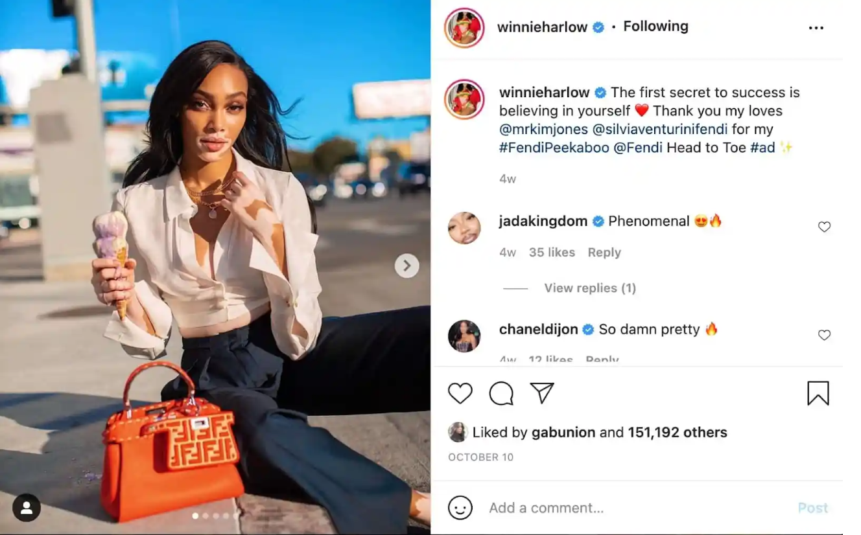
Task: Like chaneldijon's comment
Action: coord(824,335)
